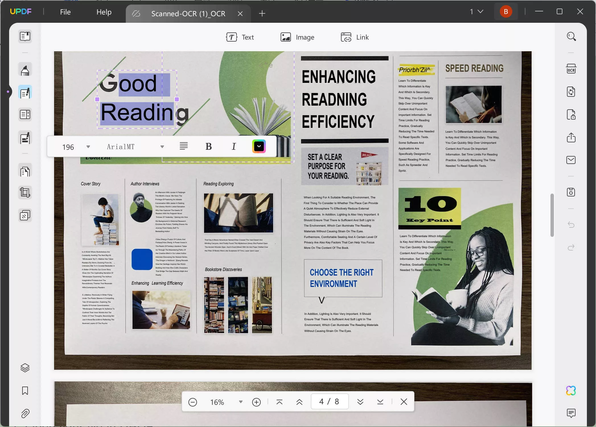This screenshot has width=596, height=427.
Task: Open the Bookmarks panel
Action: click(25, 391)
